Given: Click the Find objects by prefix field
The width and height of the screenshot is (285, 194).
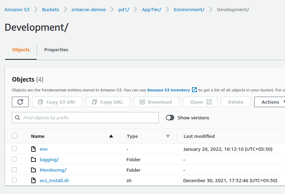Looking at the screenshot, I should click(89, 118).
